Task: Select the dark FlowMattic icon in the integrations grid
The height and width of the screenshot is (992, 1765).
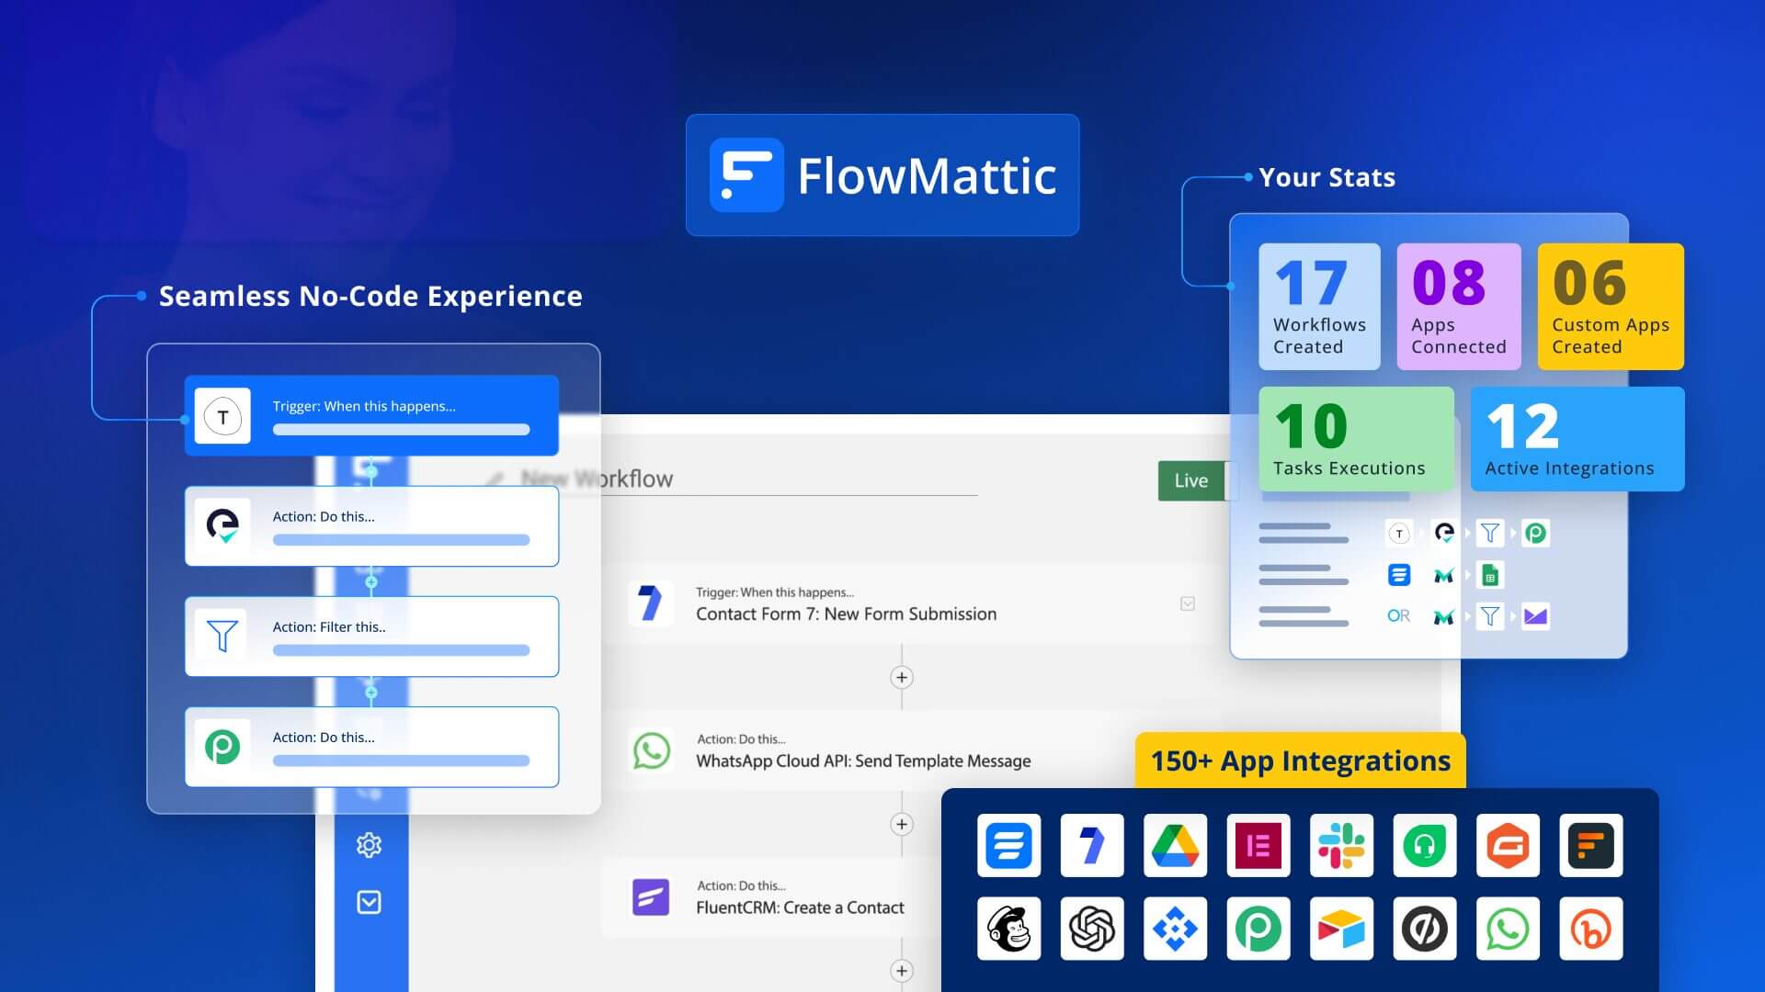Action: tap(1591, 845)
